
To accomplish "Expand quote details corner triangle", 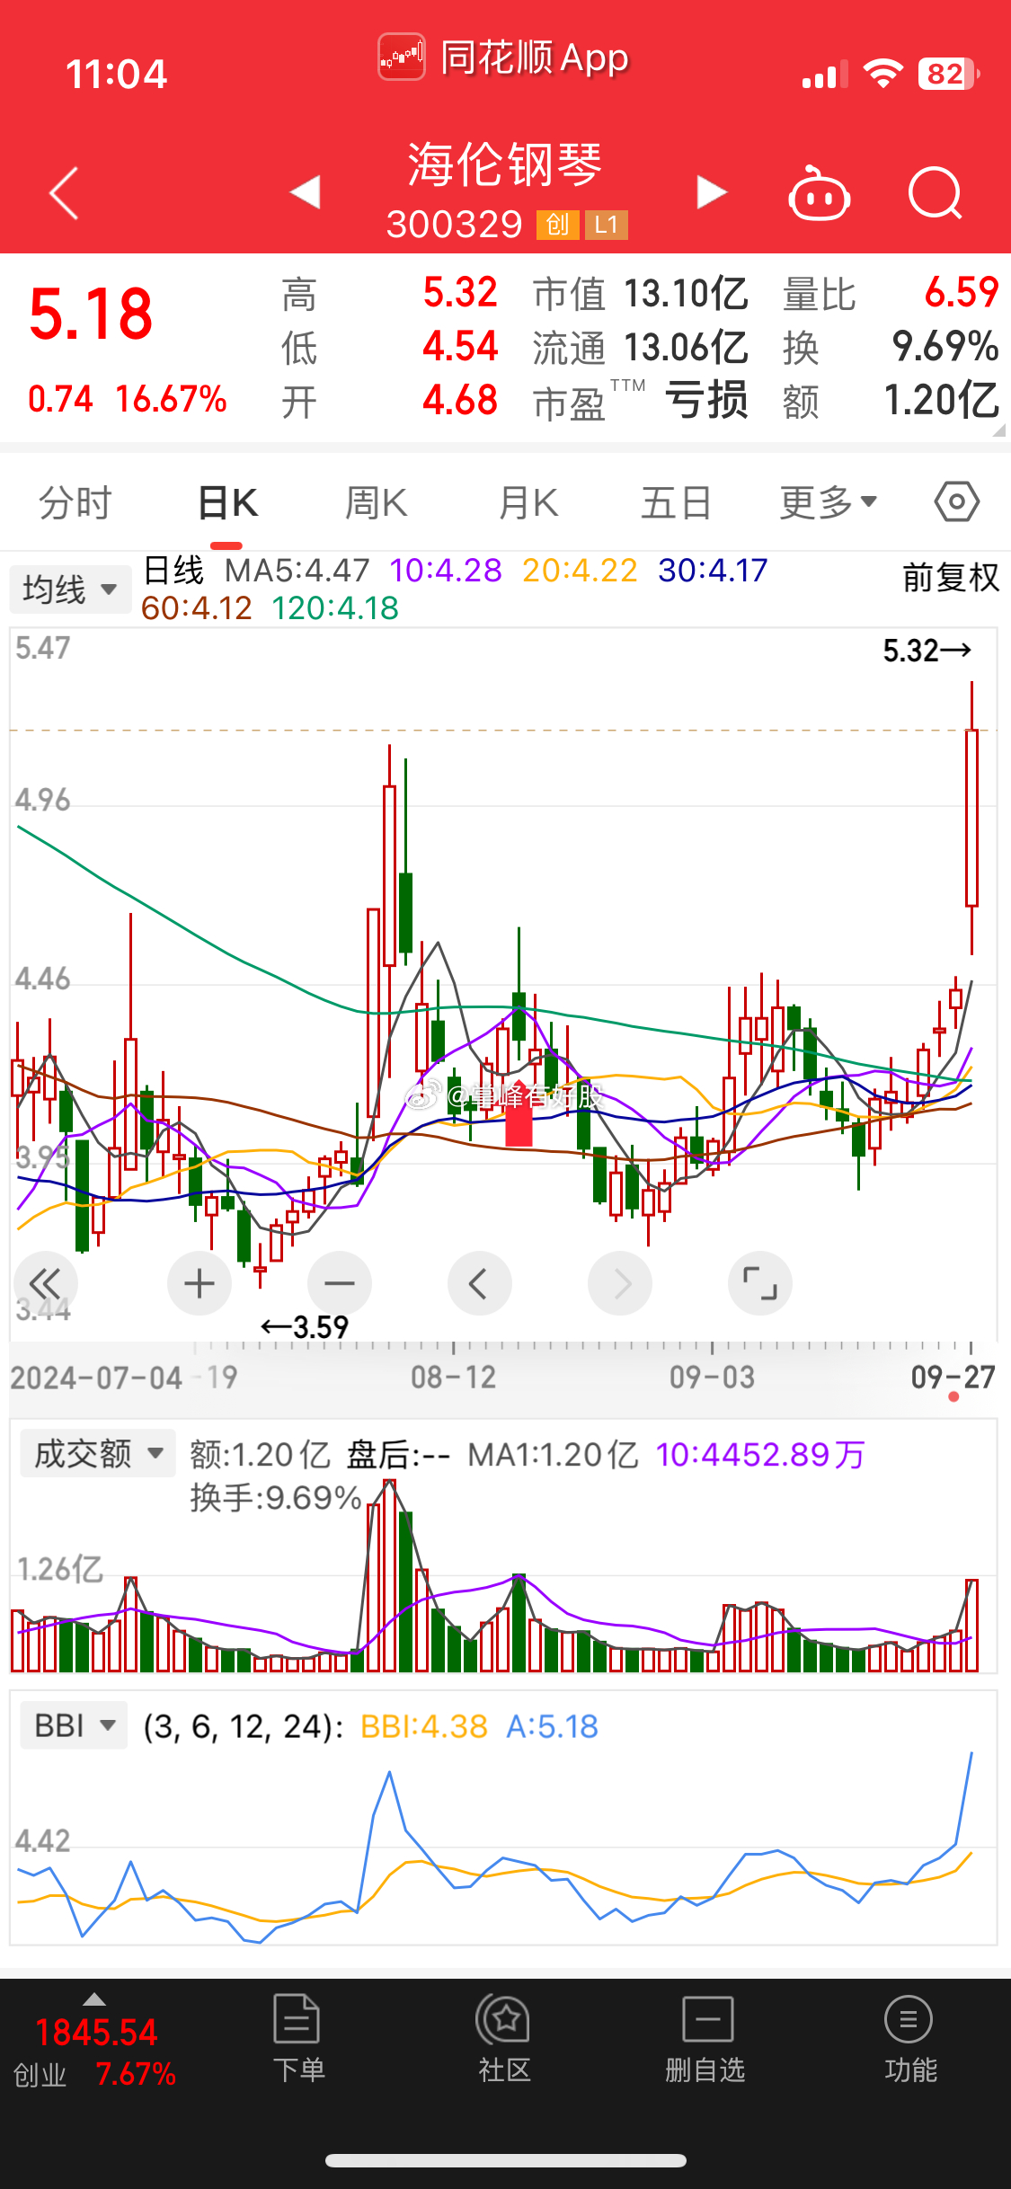I will 999,430.
